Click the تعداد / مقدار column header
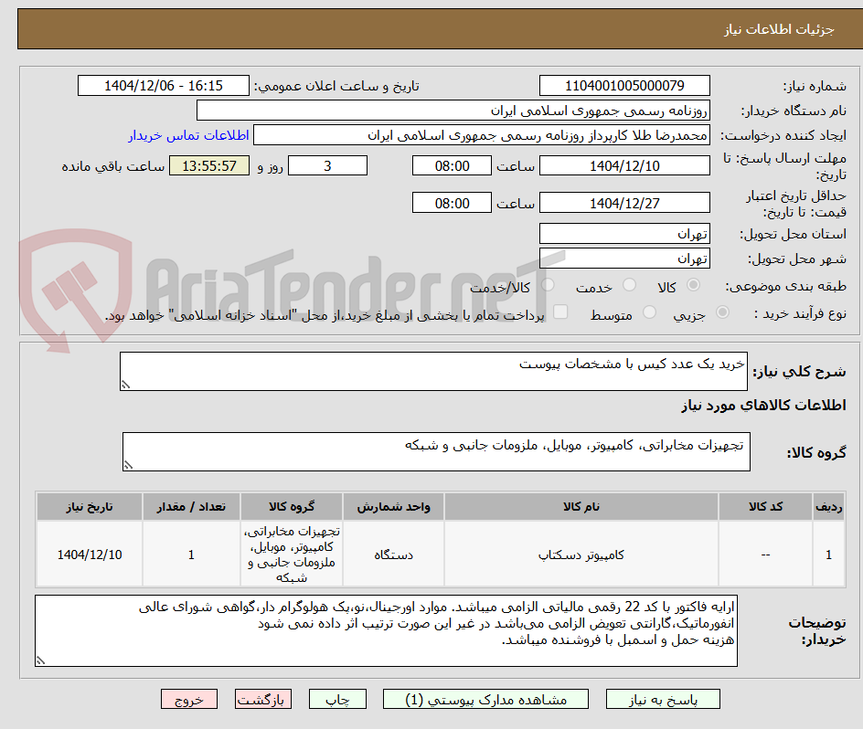863x729 pixels. click(x=192, y=507)
